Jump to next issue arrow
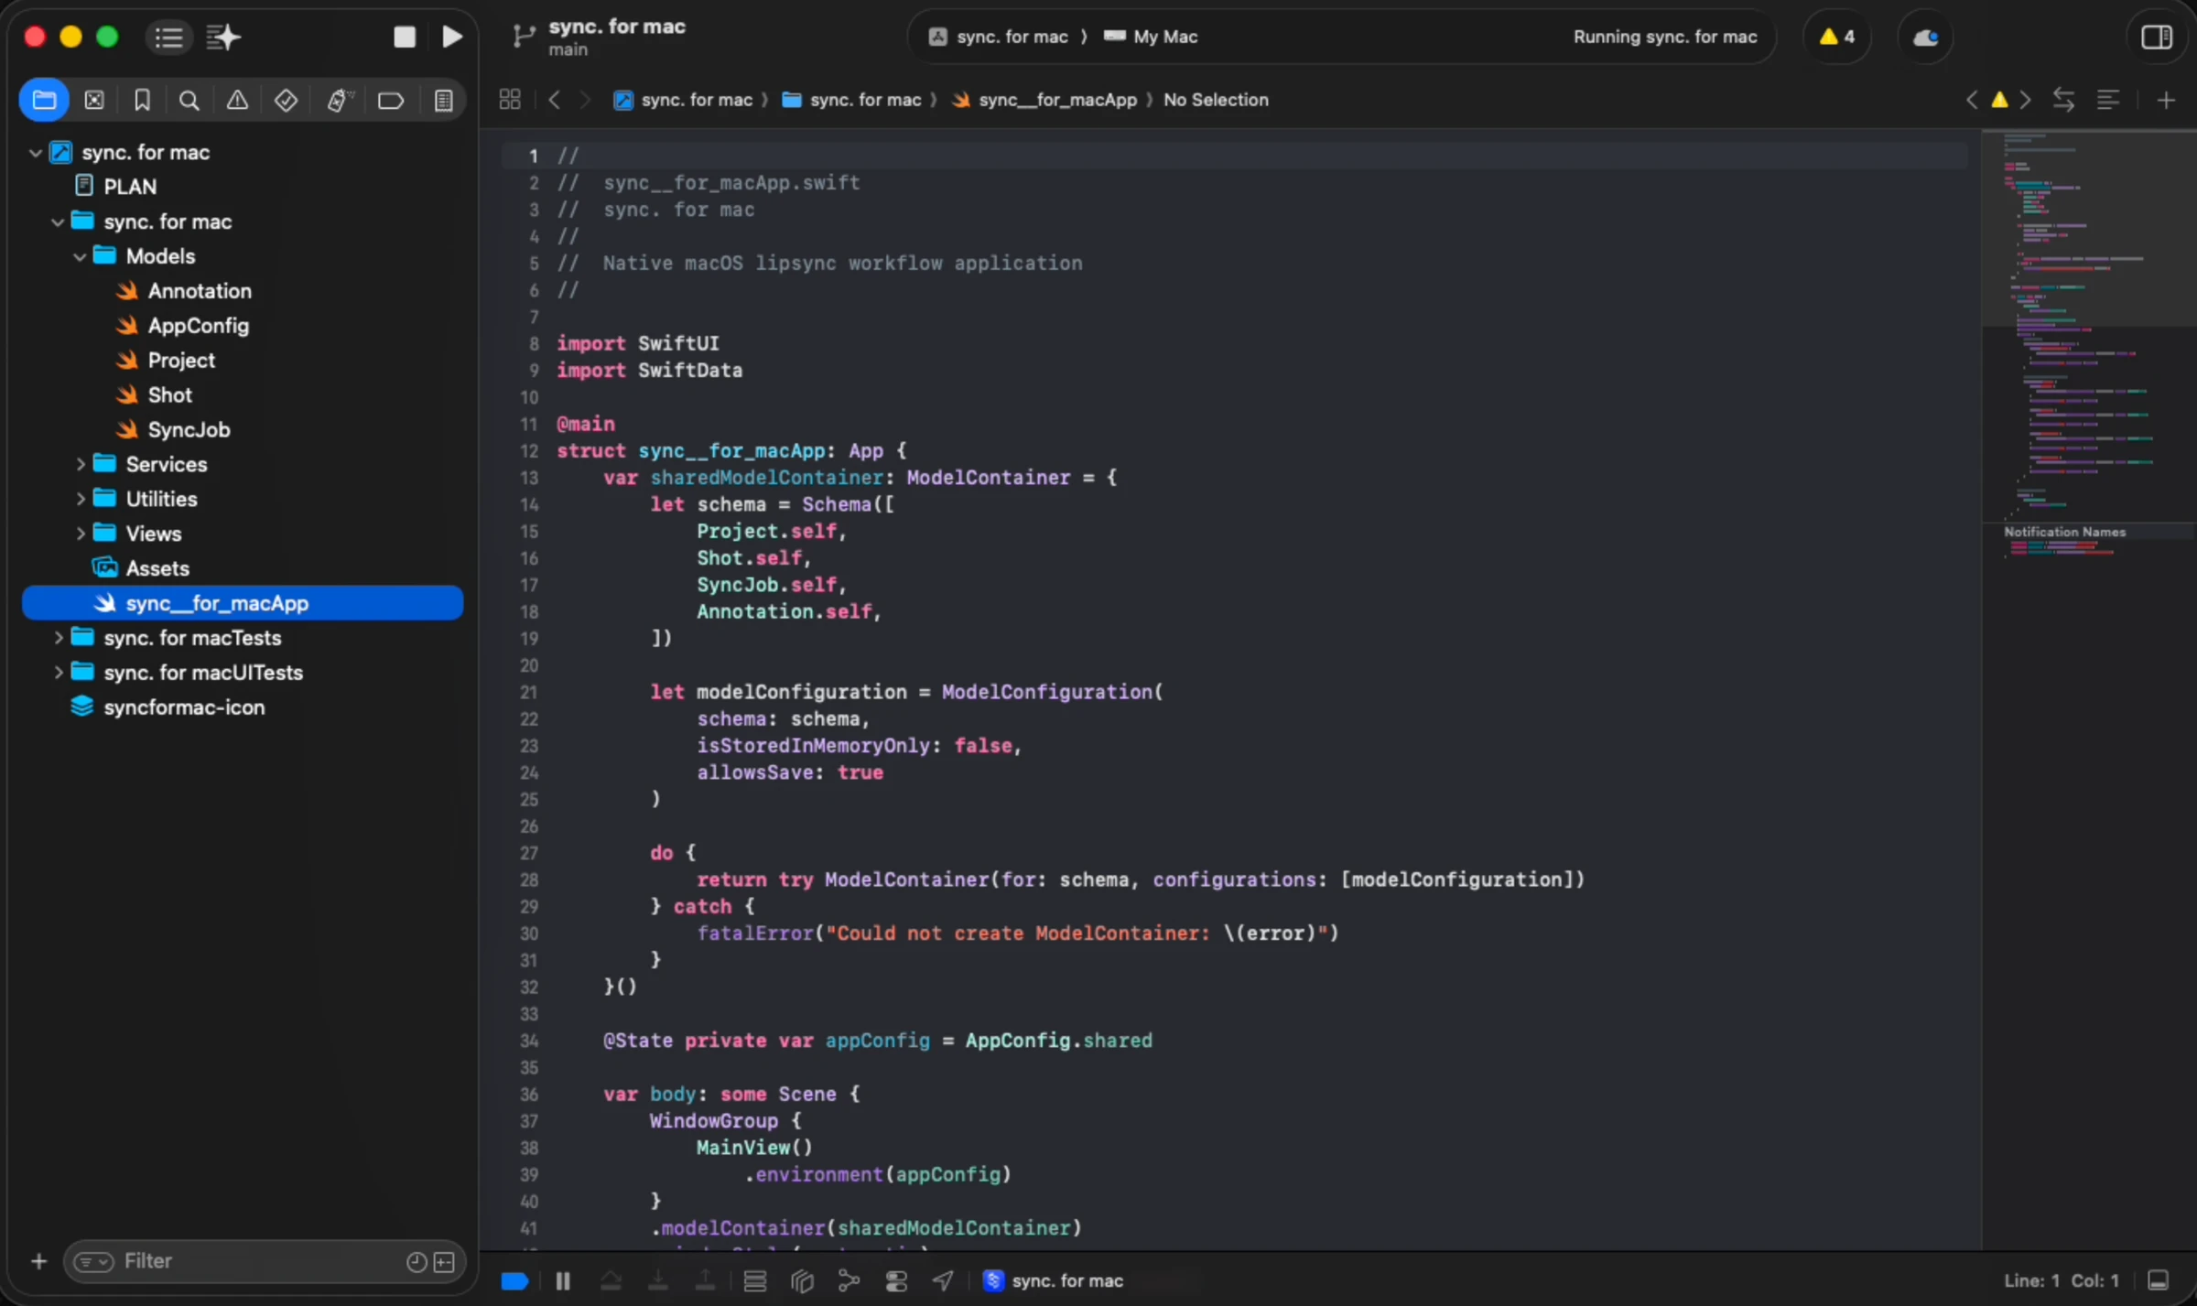Image resolution: width=2197 pixels, height=1306 pixels. 2025,99
